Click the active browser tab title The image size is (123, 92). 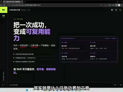(13, 2)
